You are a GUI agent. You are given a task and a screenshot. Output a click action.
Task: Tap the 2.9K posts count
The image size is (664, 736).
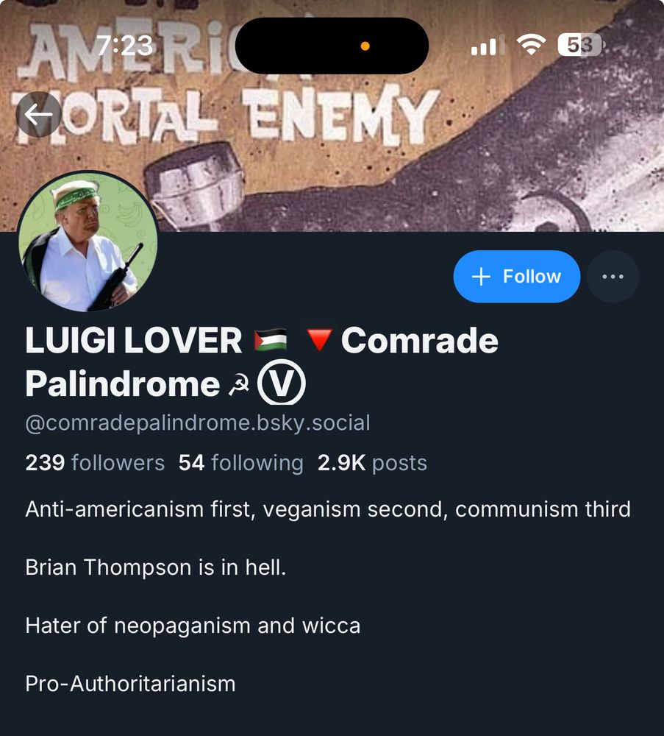tap(372, 462)
